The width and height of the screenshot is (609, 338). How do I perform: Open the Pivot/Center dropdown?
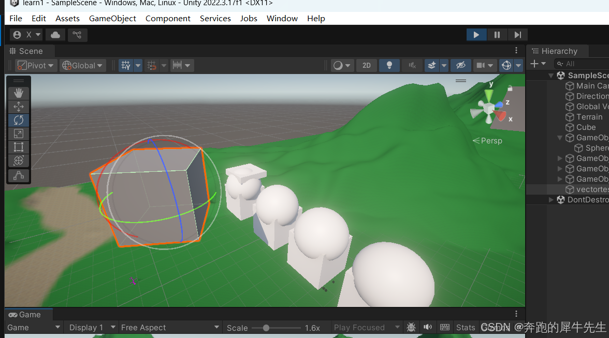click(x=36, y=65)
